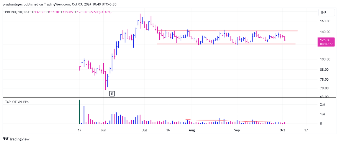This screenshot has width=339, height=144.
Task: Click the 16 date label on time axis
Action: (x=168, y=130)
